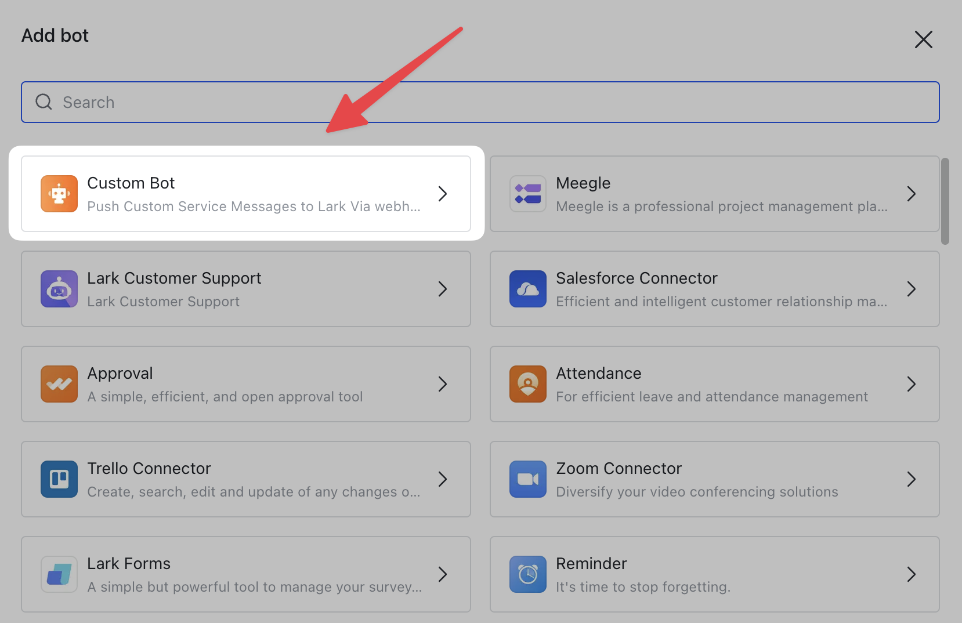Screen dimensions: 962x623
Task: Close the Add bot dialog
Action: click(924, 39)
